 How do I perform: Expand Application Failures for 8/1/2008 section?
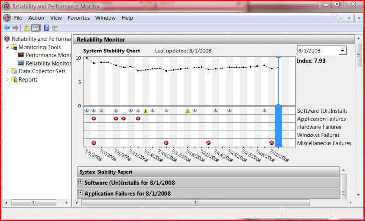80,193
